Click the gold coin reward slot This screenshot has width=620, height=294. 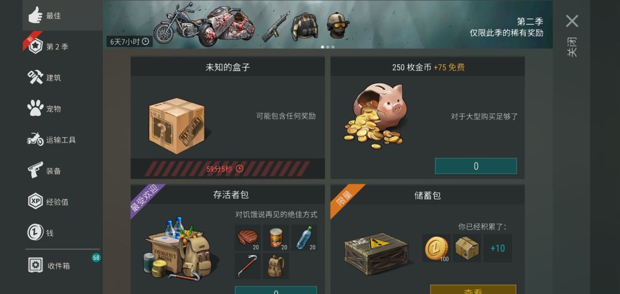436,248
